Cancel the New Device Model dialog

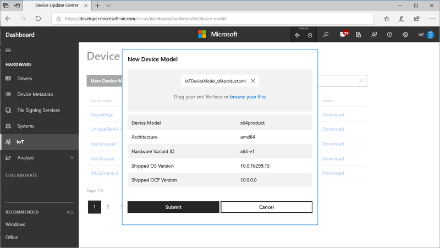266,207
